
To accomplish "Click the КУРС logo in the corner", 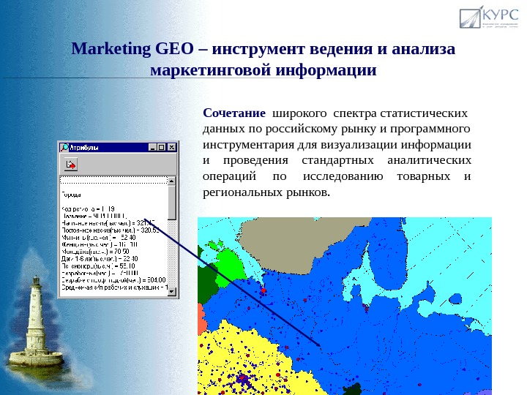I will tap(489, 17).
